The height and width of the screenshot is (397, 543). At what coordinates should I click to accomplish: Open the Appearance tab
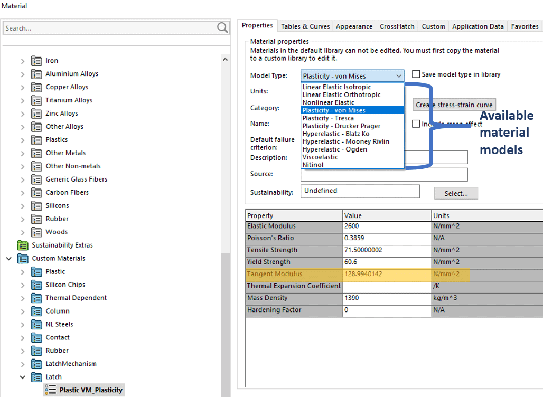354,26
